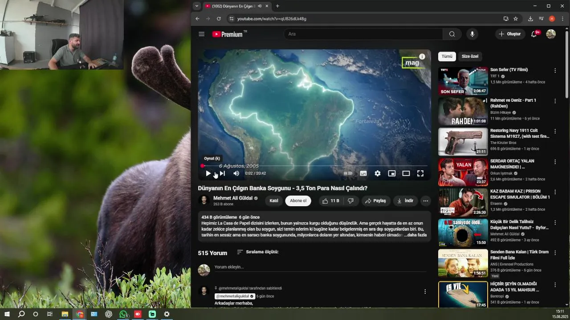Select the Tümü filter chip
This screenshot has height=320, width=570.
pos(447,56)
